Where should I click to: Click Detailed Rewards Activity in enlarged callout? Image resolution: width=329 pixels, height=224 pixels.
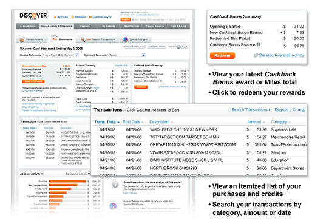(x=282, y=56)
